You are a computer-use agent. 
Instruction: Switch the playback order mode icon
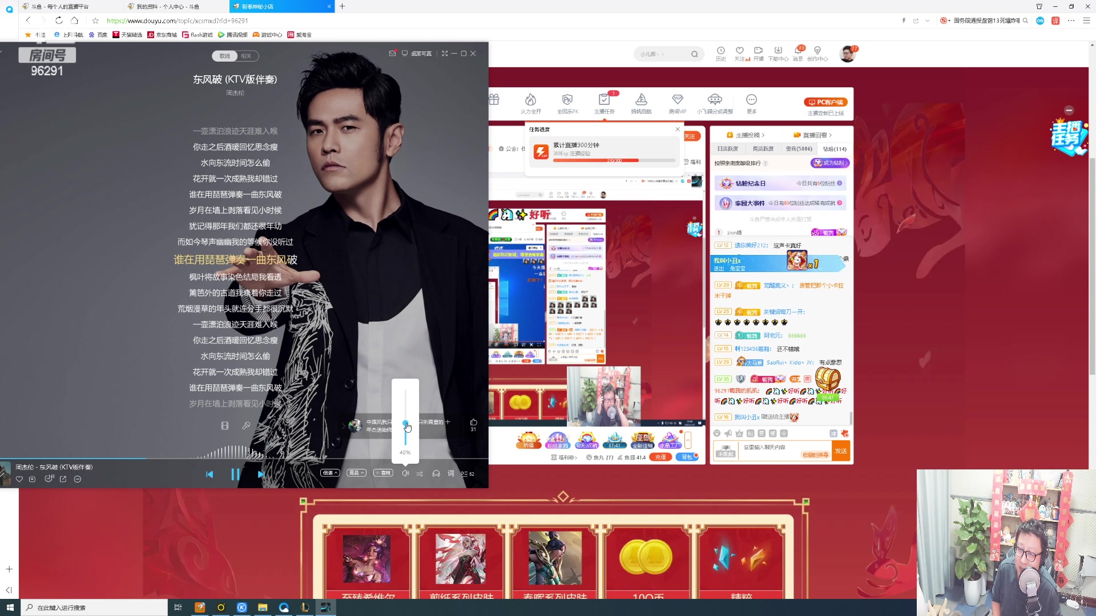click(420, 473)
